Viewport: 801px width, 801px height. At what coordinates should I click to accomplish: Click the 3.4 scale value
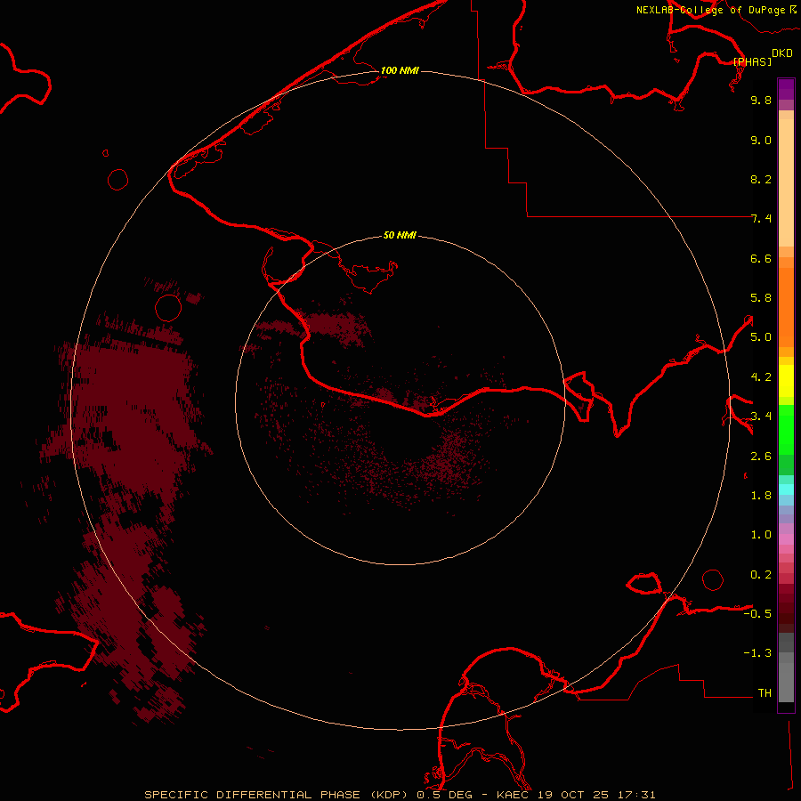[x=761, y=417]
